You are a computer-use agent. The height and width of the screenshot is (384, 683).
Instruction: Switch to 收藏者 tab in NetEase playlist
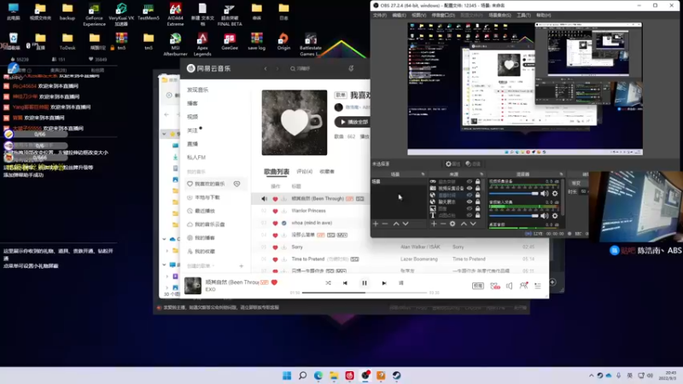coord(327,172)
